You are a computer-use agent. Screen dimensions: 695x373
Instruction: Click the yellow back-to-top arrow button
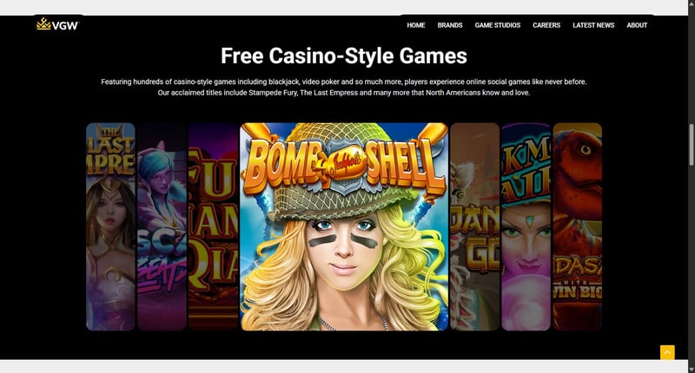(x=667, y=353)
